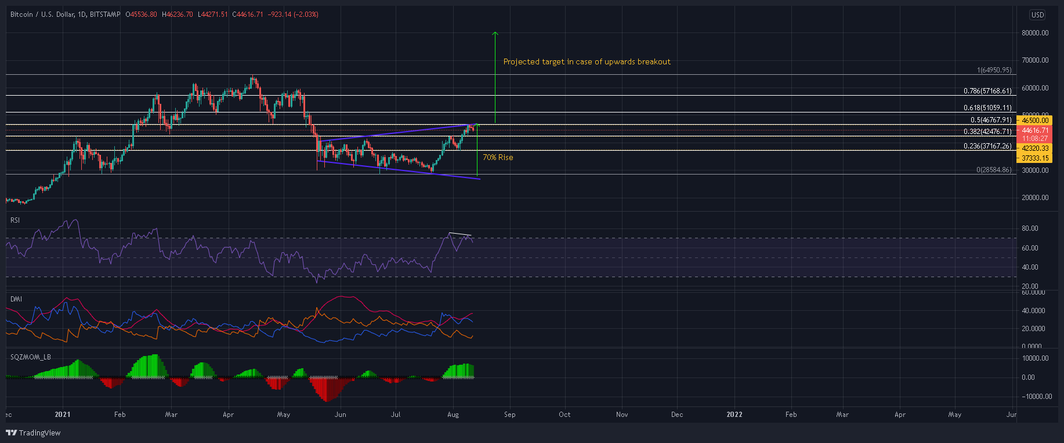Image resolution: width=1064 pixels, height=443 pixels.
Task: Select the RSI indicator label
Action: [x=15, y=220]
